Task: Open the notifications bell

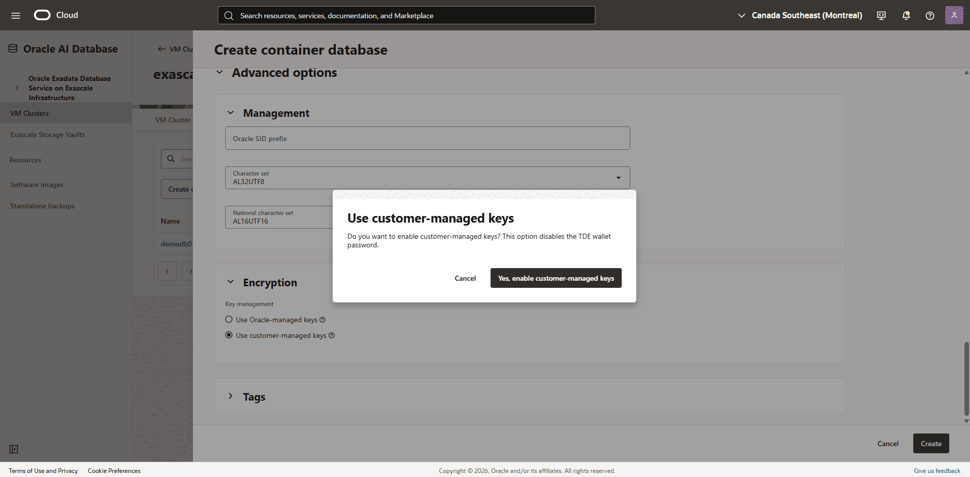Action: pyautogui.click(x=906, y=16)
